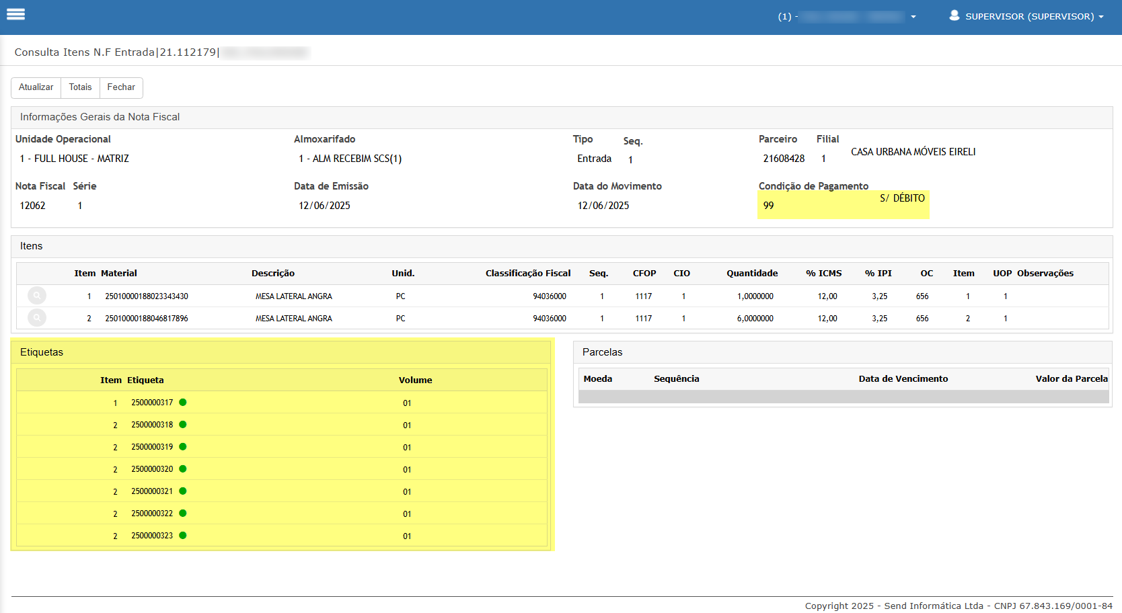Click warehouse value ALM RECEBIM SCS(1)

pyautogui.click(x=350, y=159)
